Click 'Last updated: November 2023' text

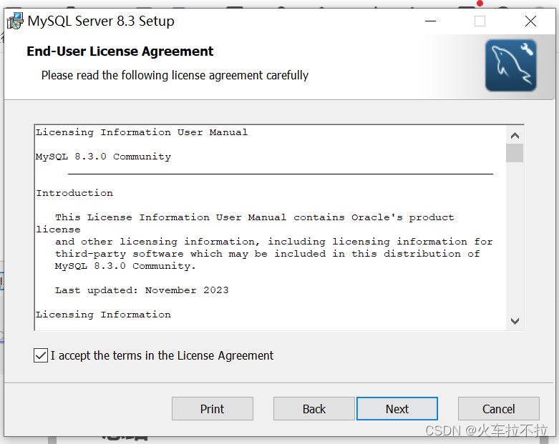[142, 290]
